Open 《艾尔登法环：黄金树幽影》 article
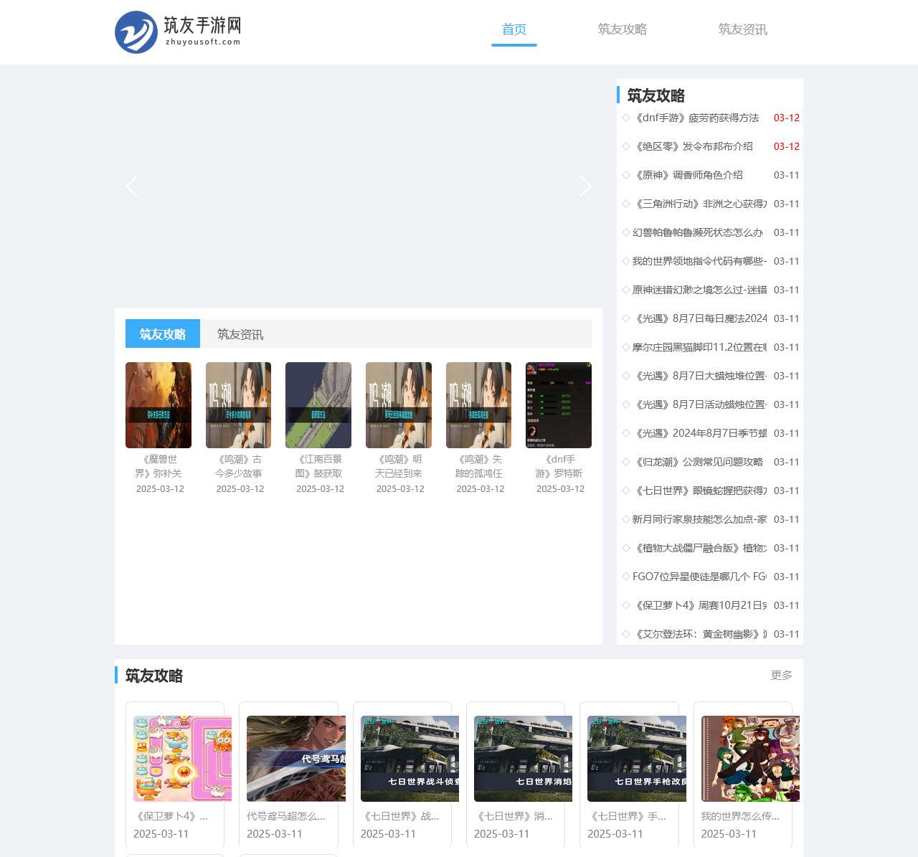The height and width of the screenshot is (857, 918). tap(699, 634)
